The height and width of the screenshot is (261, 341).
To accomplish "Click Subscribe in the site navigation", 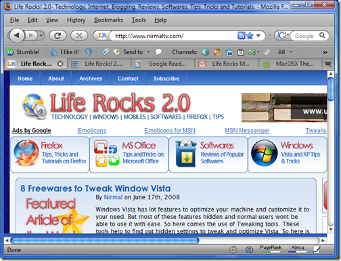I will [166, 79].
